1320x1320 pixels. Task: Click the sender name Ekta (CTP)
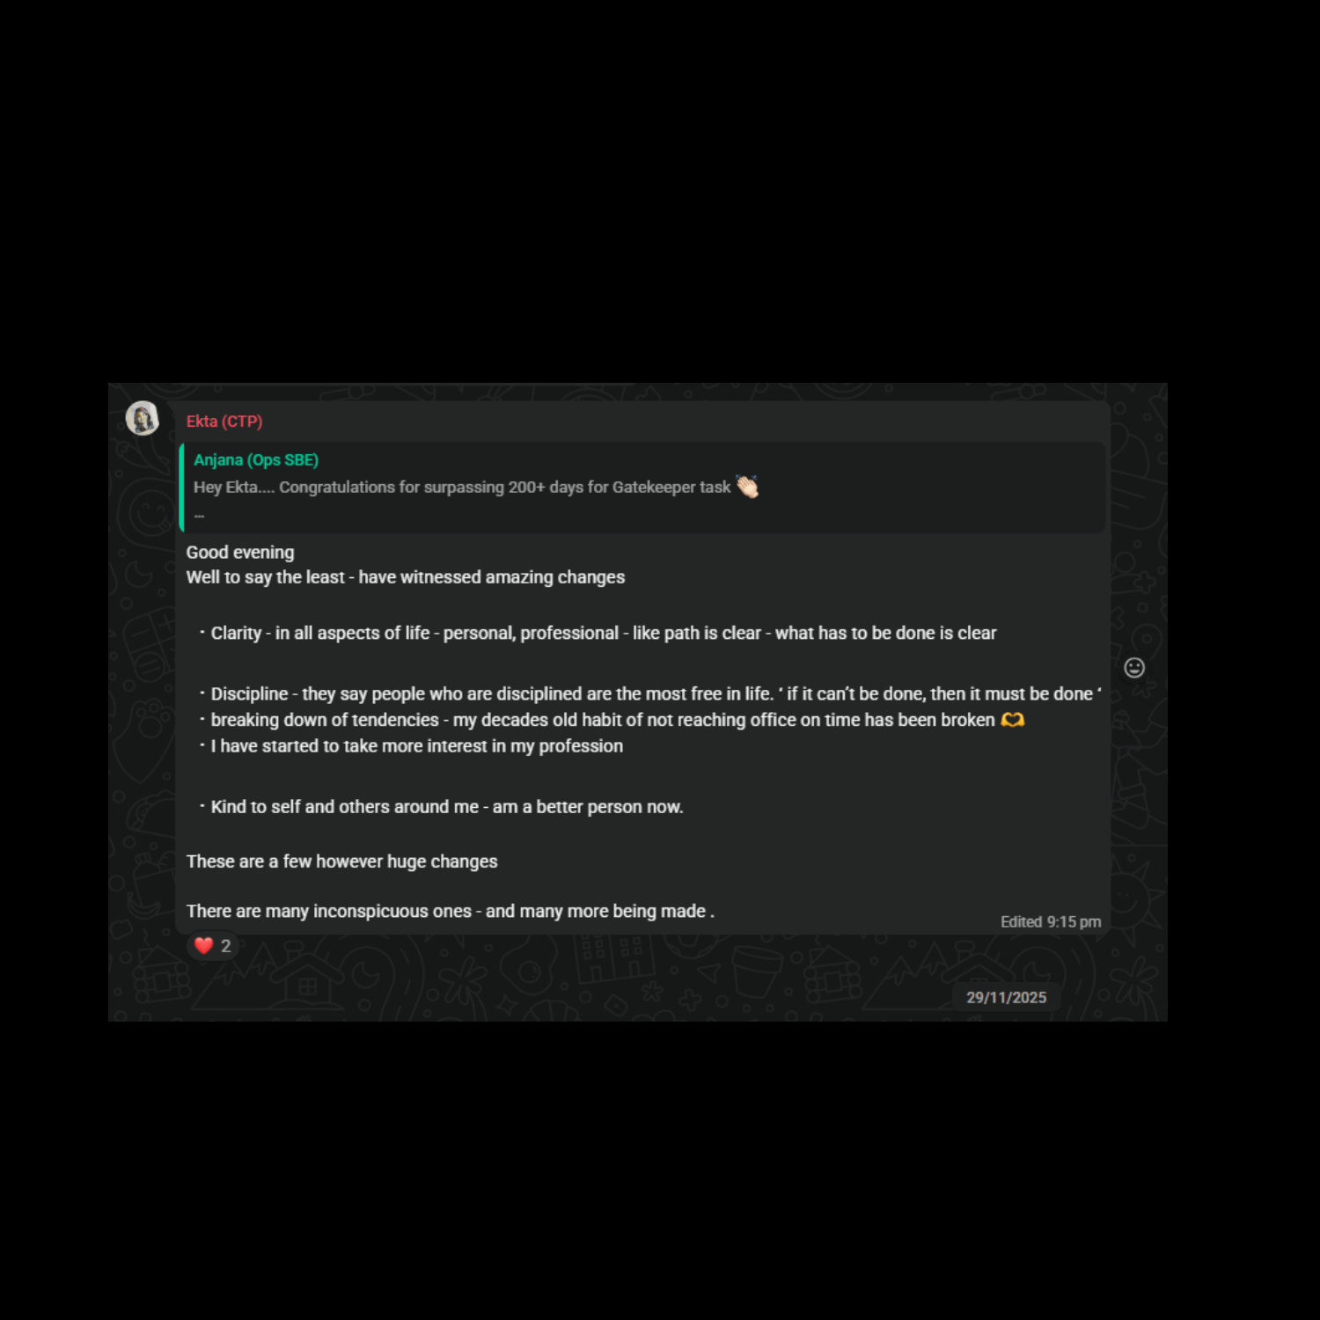[224, 422]
